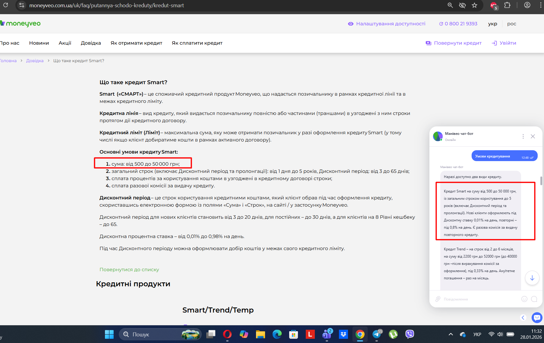Open the Chrome profile icon
Image resolution: width=544 pixels, height=343 pixels.
(x=527, y=5)
